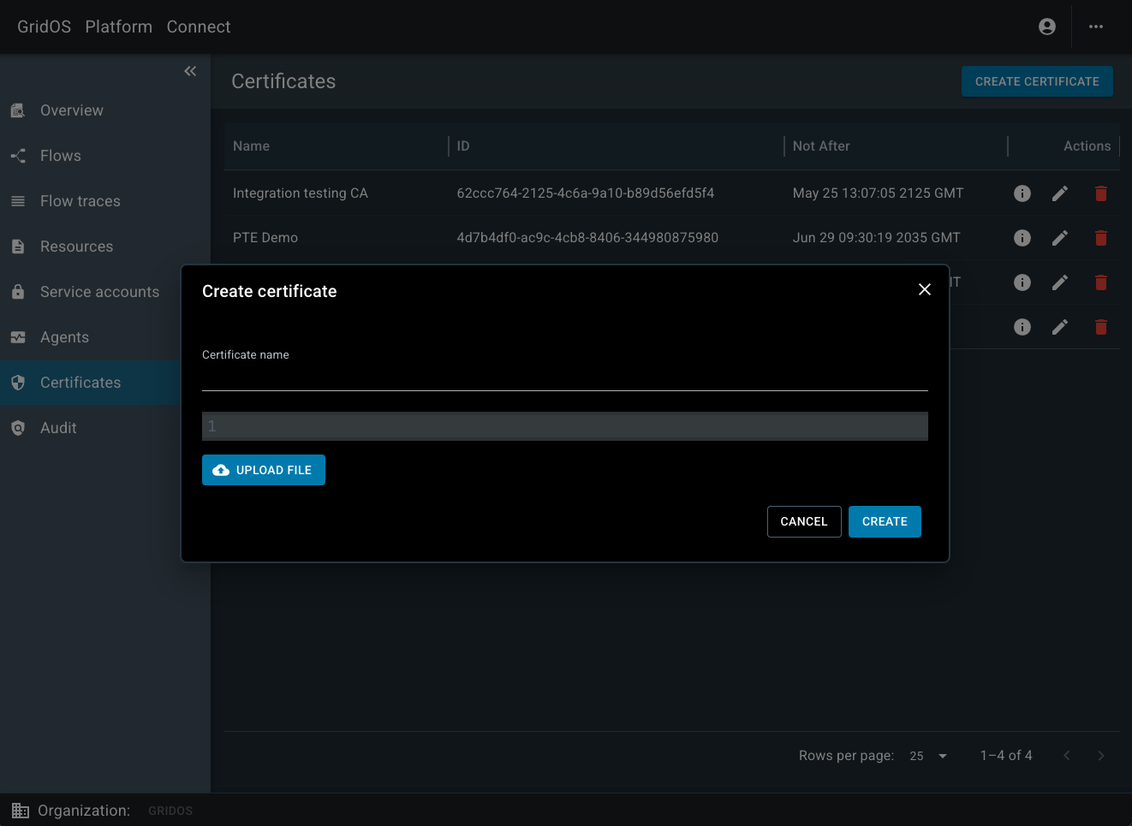Click the Service accounts lock icon
1132x826 pixels.
(17, 292)
